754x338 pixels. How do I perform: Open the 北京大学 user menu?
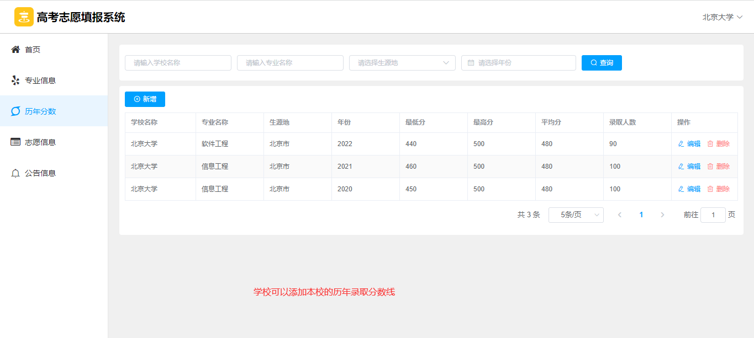722,17
